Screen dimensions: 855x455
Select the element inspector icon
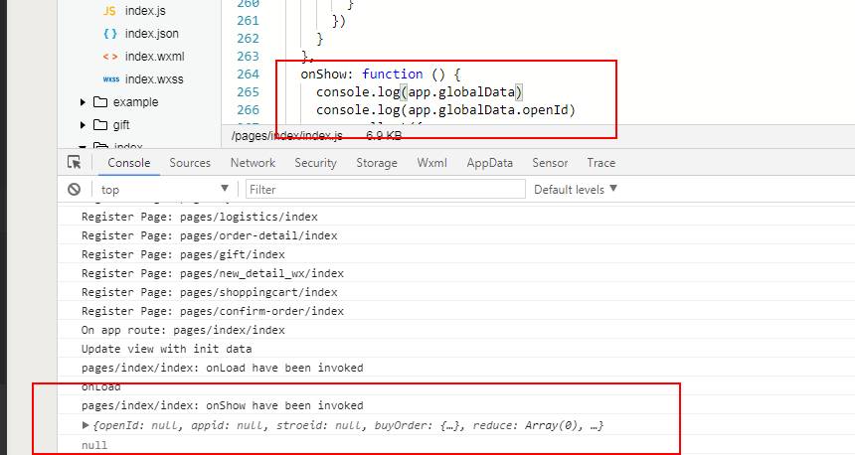coord(75,162)
